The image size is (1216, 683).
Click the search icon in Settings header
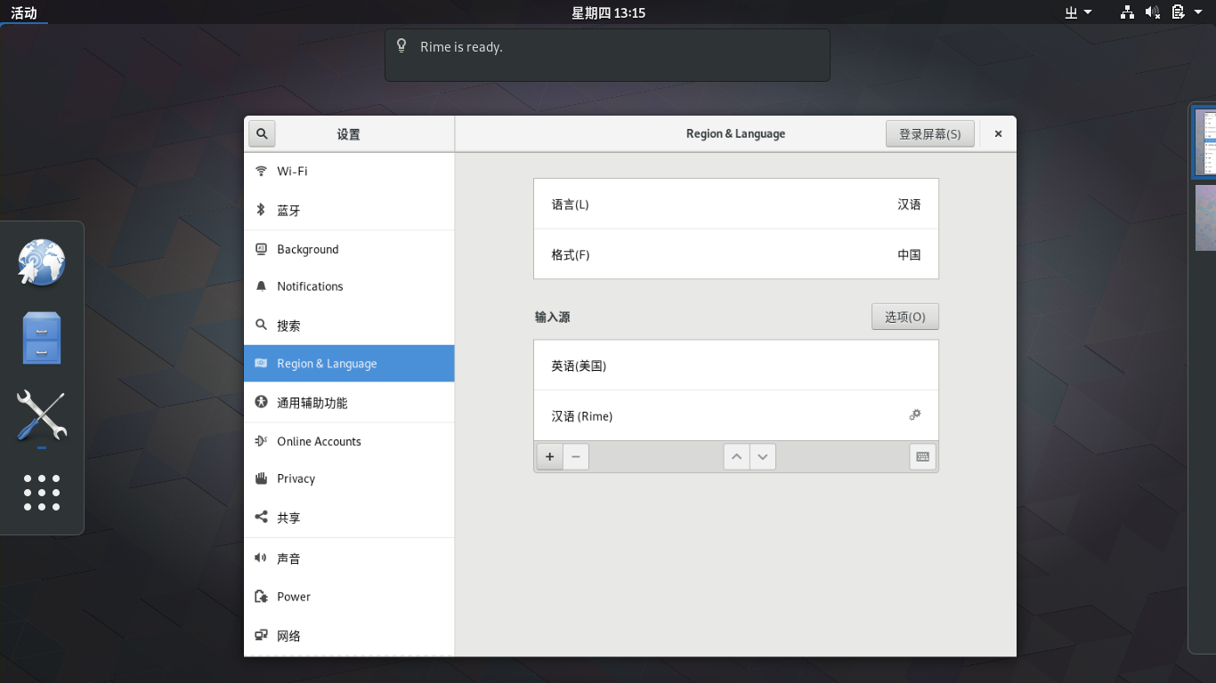point(262,134)
